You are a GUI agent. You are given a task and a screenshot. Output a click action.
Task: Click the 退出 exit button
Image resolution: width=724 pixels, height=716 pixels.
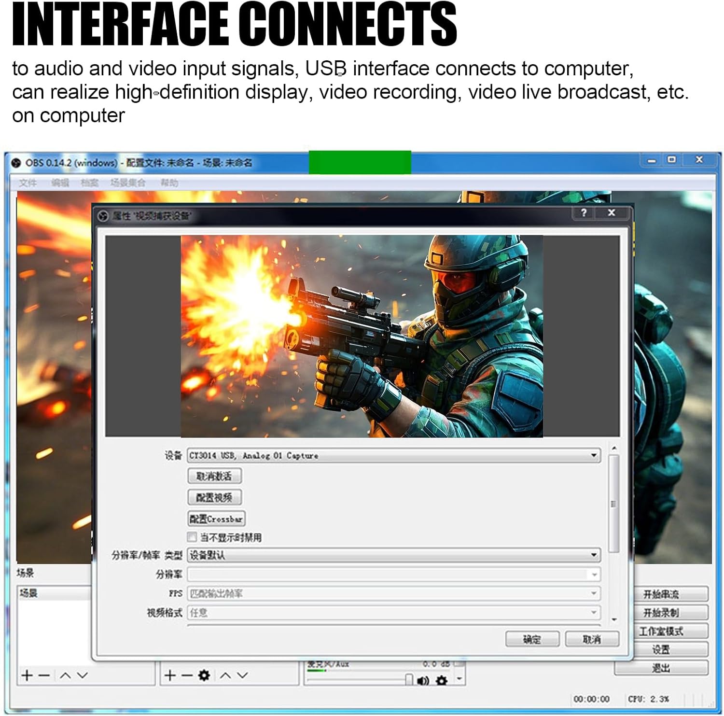(661, 668)
